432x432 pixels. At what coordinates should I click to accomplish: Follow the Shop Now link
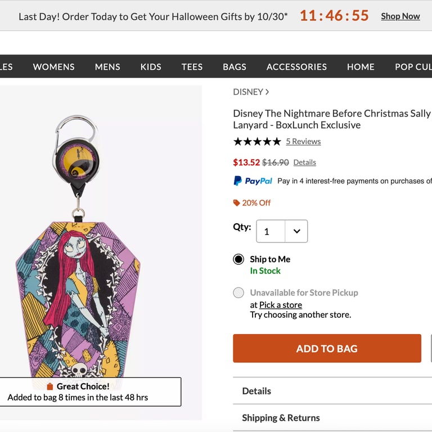[x=400, y=16]
